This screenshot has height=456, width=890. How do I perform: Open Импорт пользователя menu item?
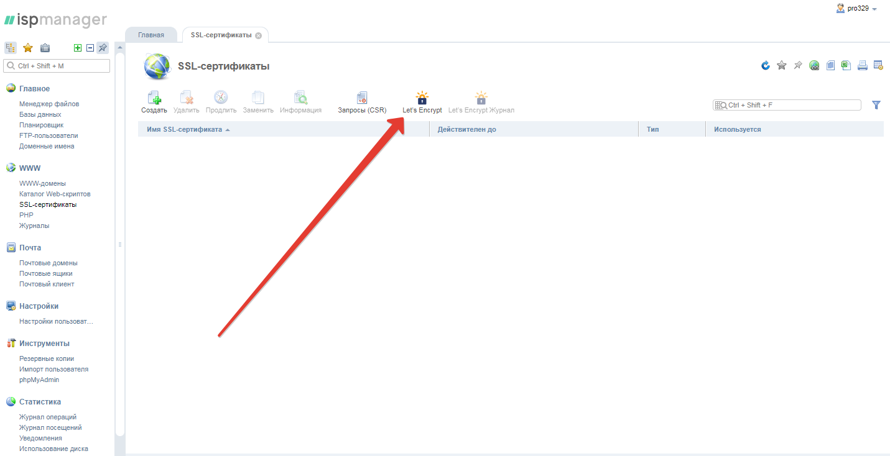[x=53, y=369]
